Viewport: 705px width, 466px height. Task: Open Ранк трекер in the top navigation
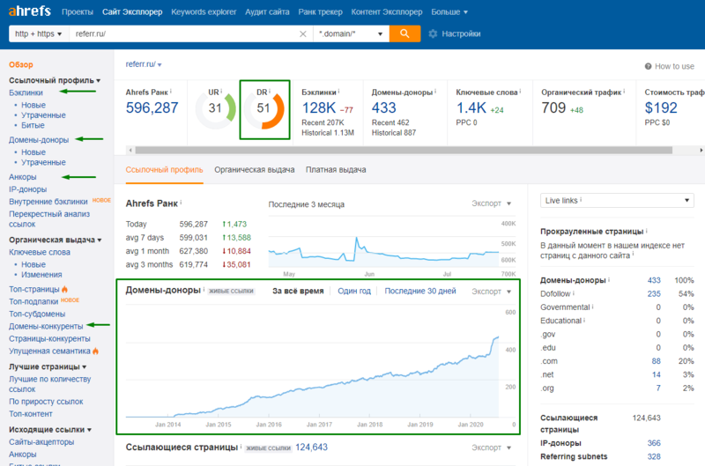point(320,11)
